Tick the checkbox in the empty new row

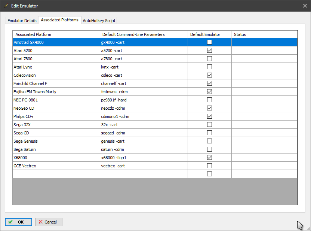click(x=209, y=174)
